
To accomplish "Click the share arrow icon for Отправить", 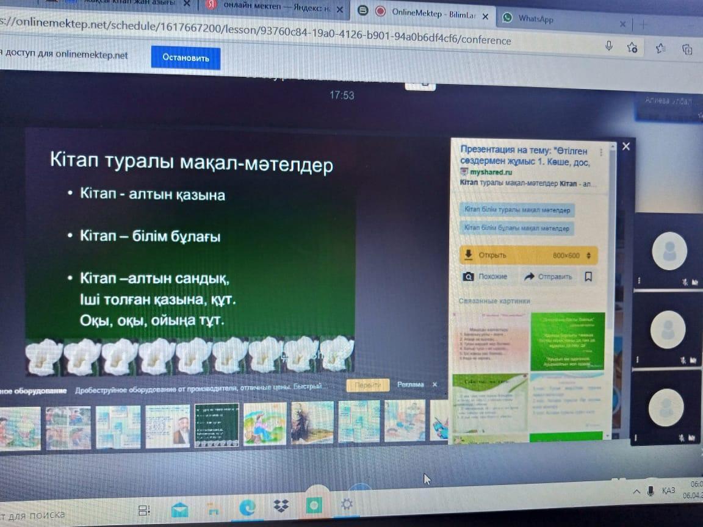I will coord(529,277).
